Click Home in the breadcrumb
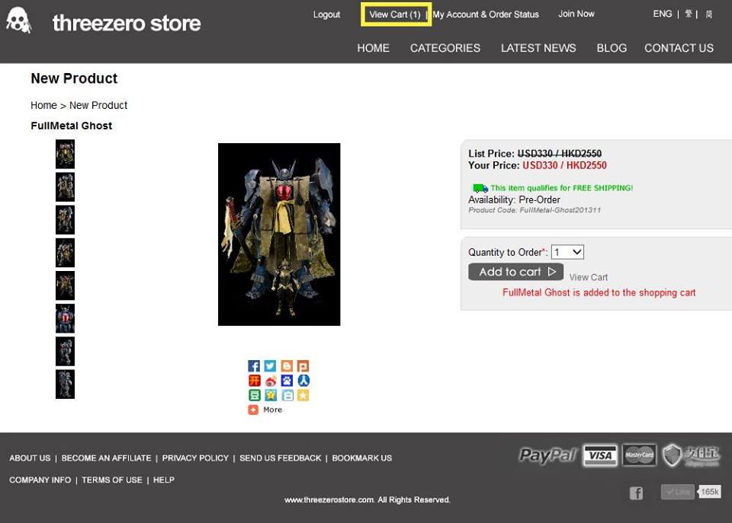The image size is (732, 523). tap(44, 105)
